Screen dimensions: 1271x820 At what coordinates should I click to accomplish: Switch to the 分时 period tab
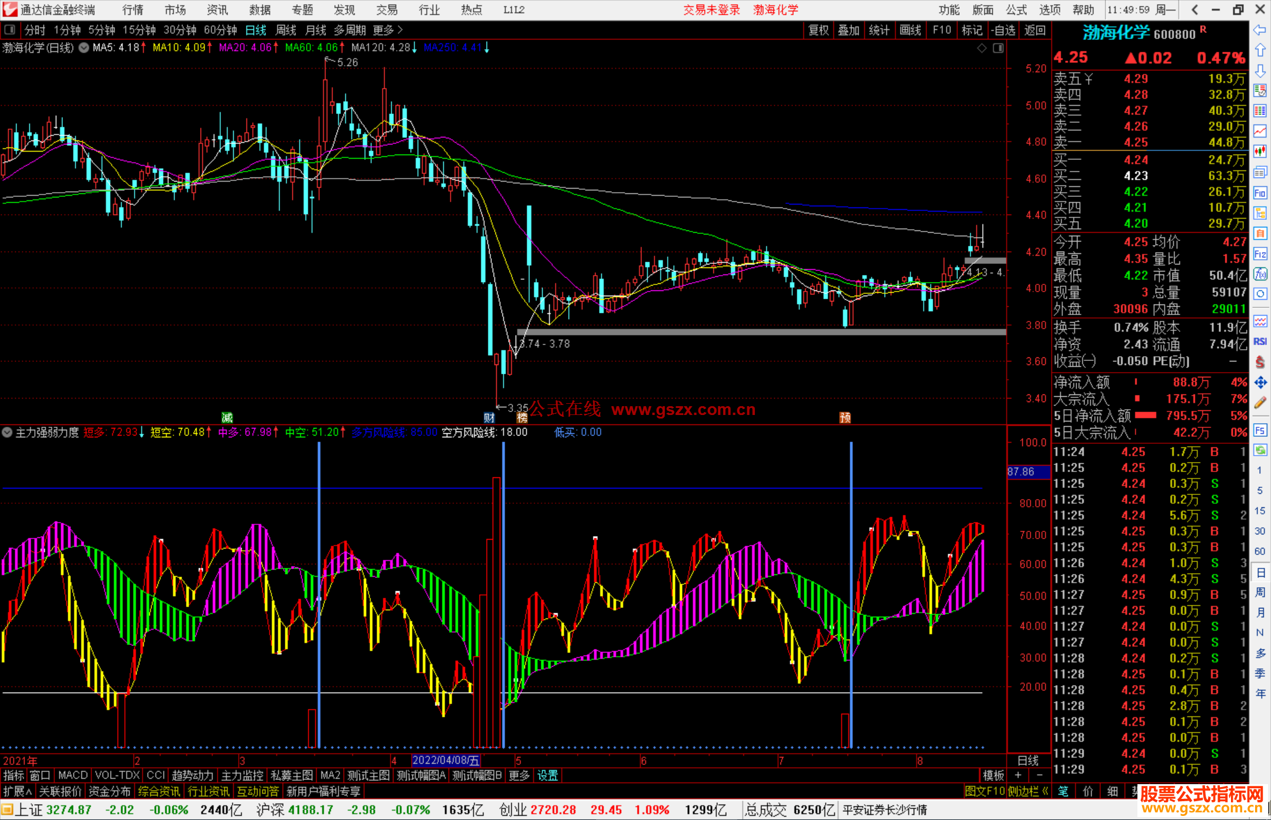pos(35,30)
